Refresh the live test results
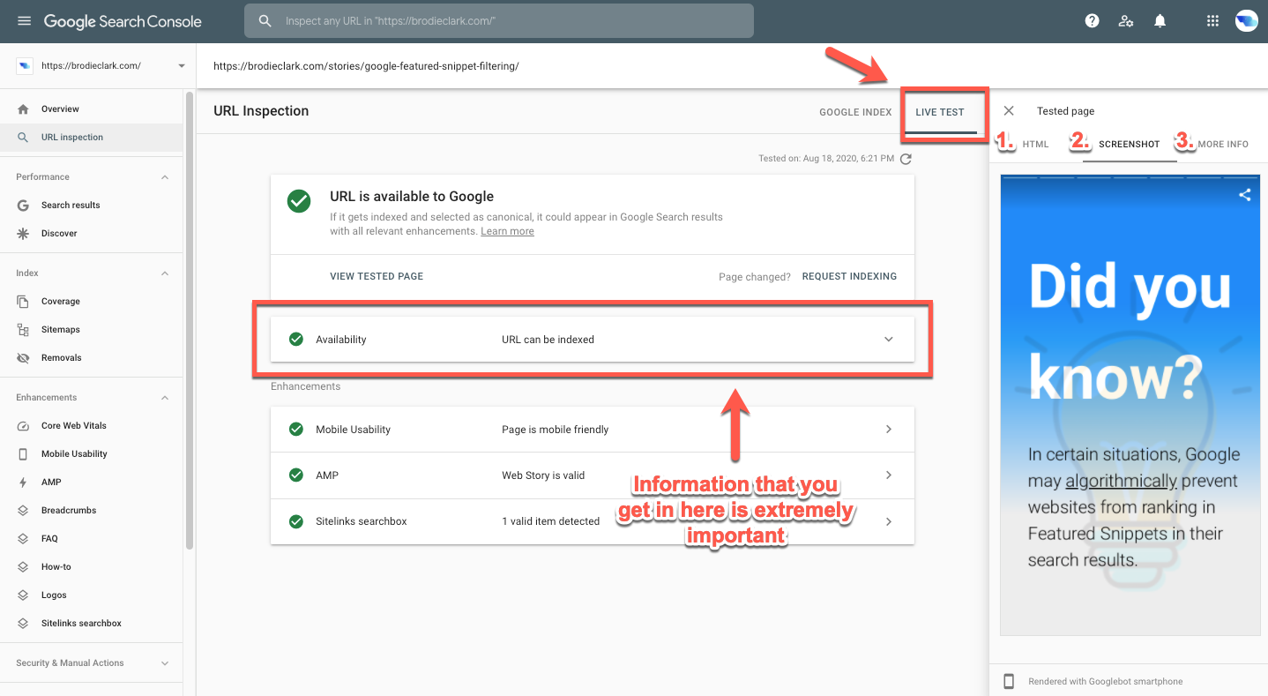The image size is (1268, 696). point(906,159)
